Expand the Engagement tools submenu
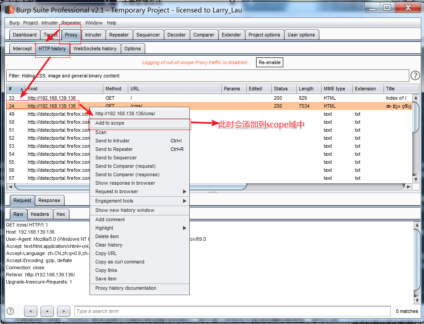Screen dimensions: 424x324 click(139, 201)
